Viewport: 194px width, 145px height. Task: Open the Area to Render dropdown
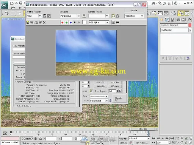tap(40, 16)
